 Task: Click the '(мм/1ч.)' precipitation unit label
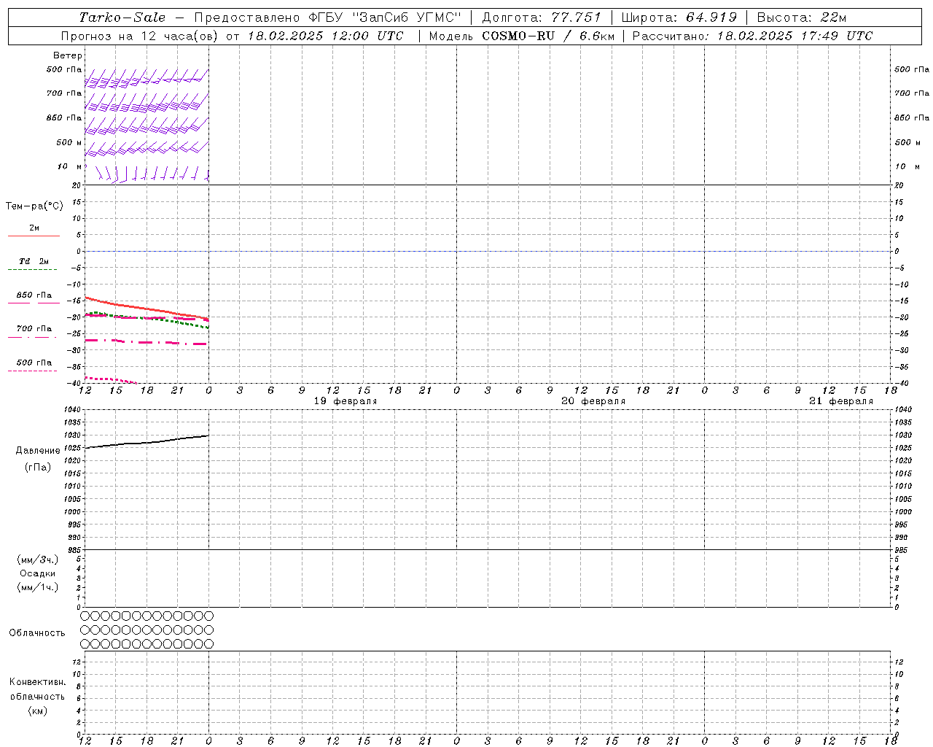pyautogui.click(x=38, y=587)
